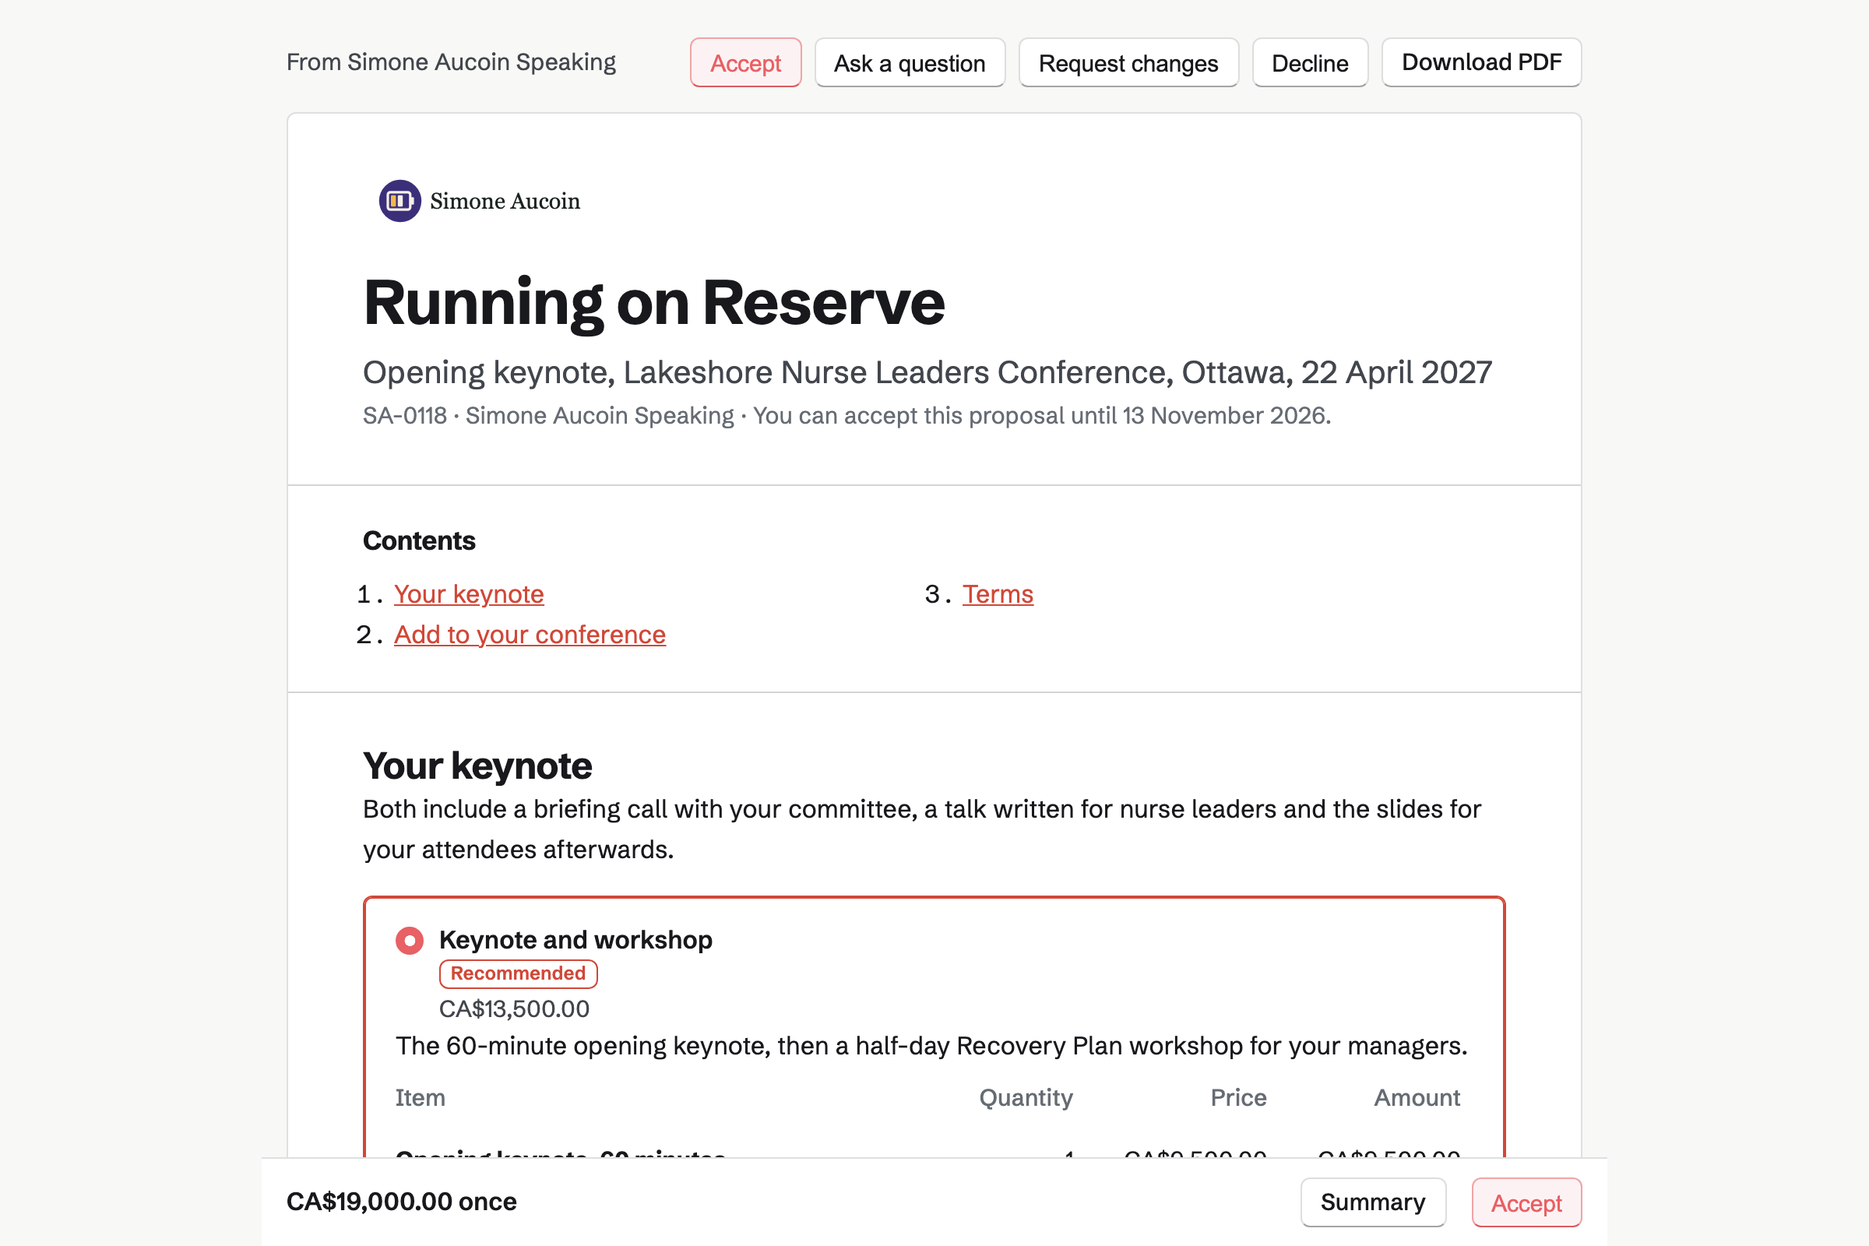Click the CA$19,000.00 once total

tap(401, 1202)
